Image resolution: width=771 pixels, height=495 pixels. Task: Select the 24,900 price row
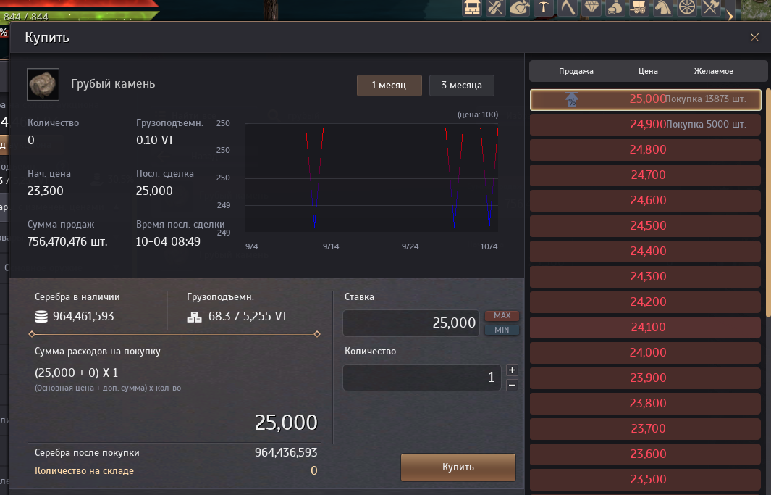(645, 125)
